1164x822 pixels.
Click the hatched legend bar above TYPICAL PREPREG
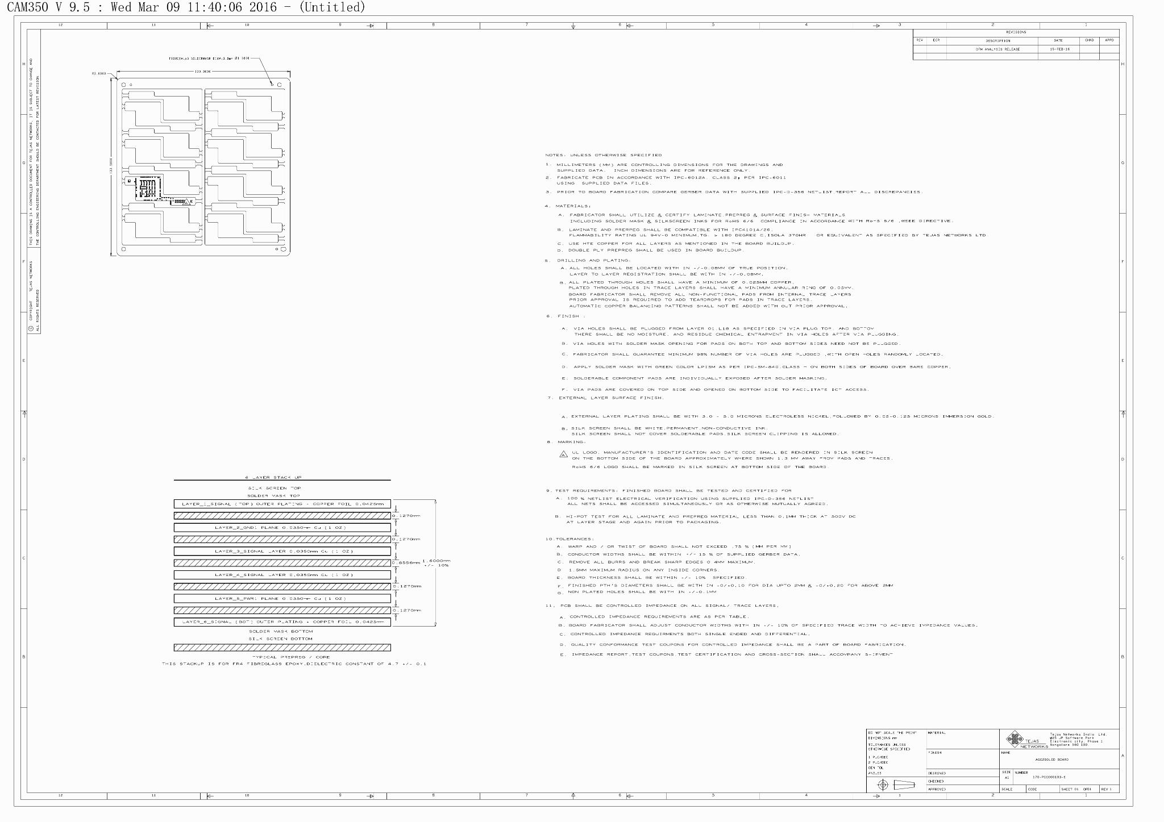[282, 647]
